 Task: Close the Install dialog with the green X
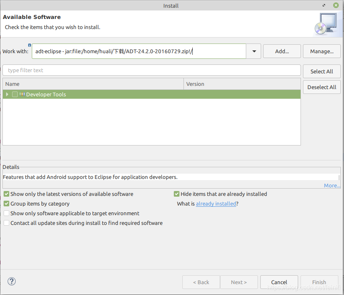tap(336, 5)
